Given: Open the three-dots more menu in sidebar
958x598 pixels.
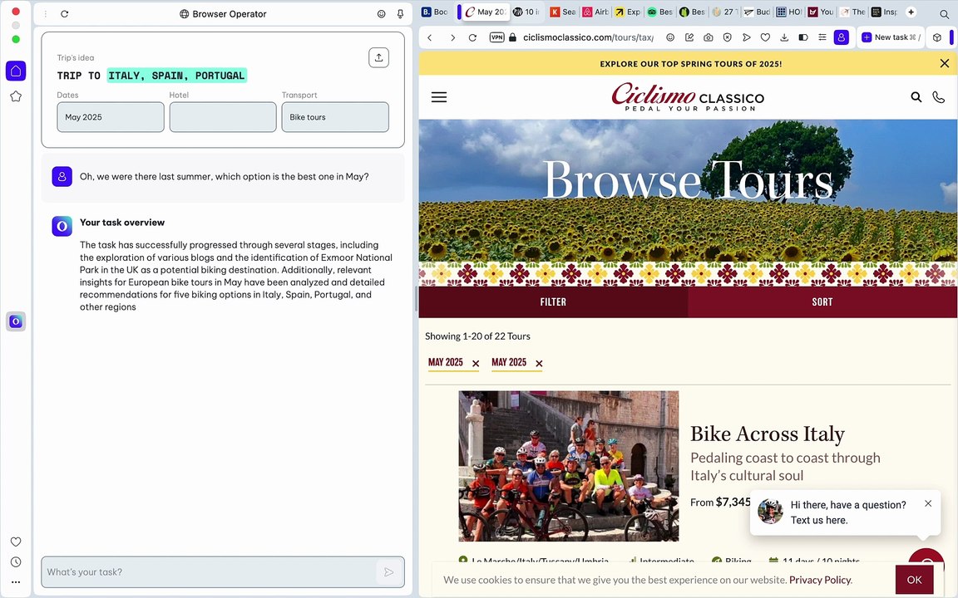Looking at the screenshot, I should click(16, 582).
